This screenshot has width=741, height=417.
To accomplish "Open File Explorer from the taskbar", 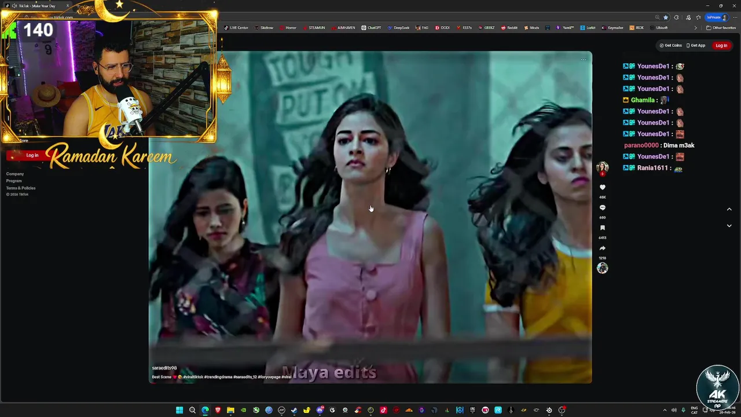I will click(x=230, y=410).
